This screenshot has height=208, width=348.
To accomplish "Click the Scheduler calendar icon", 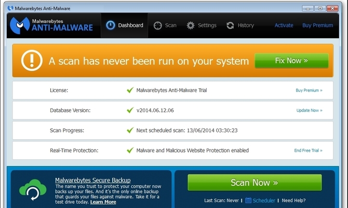I will point(248,200).
